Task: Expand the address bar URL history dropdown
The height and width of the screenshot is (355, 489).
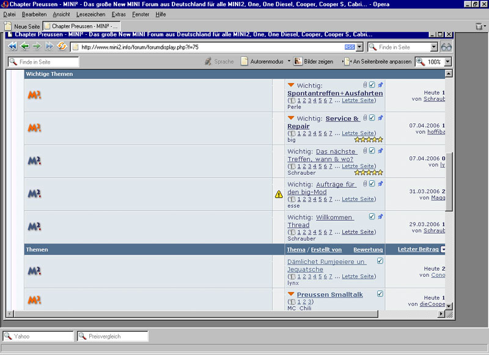Action: 359,47
